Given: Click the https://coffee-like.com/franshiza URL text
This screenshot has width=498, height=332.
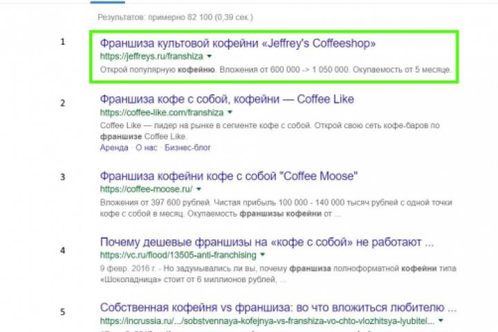Looking at the screenshot, I should tap(162, 113).
